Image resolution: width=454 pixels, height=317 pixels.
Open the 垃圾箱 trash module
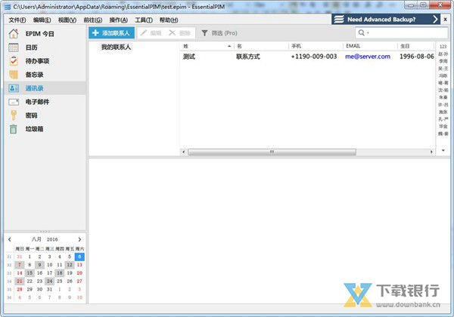coord(33,129)
